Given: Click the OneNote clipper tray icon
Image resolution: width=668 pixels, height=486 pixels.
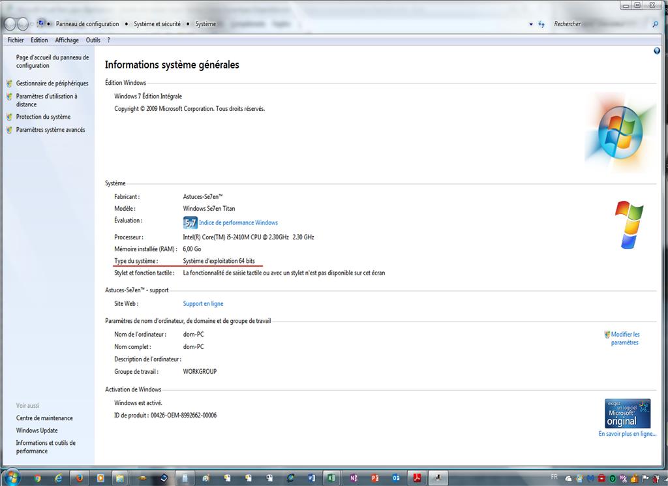Looking at the screenshot, I should click(623, 479).
